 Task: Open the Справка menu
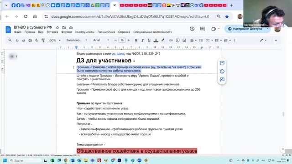coord(124,32)
